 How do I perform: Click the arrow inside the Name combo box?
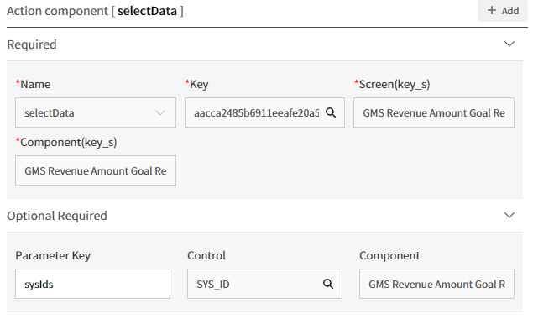160,112
